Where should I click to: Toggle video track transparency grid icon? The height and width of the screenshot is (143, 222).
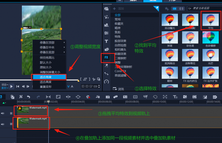click(x=11, y=113)
